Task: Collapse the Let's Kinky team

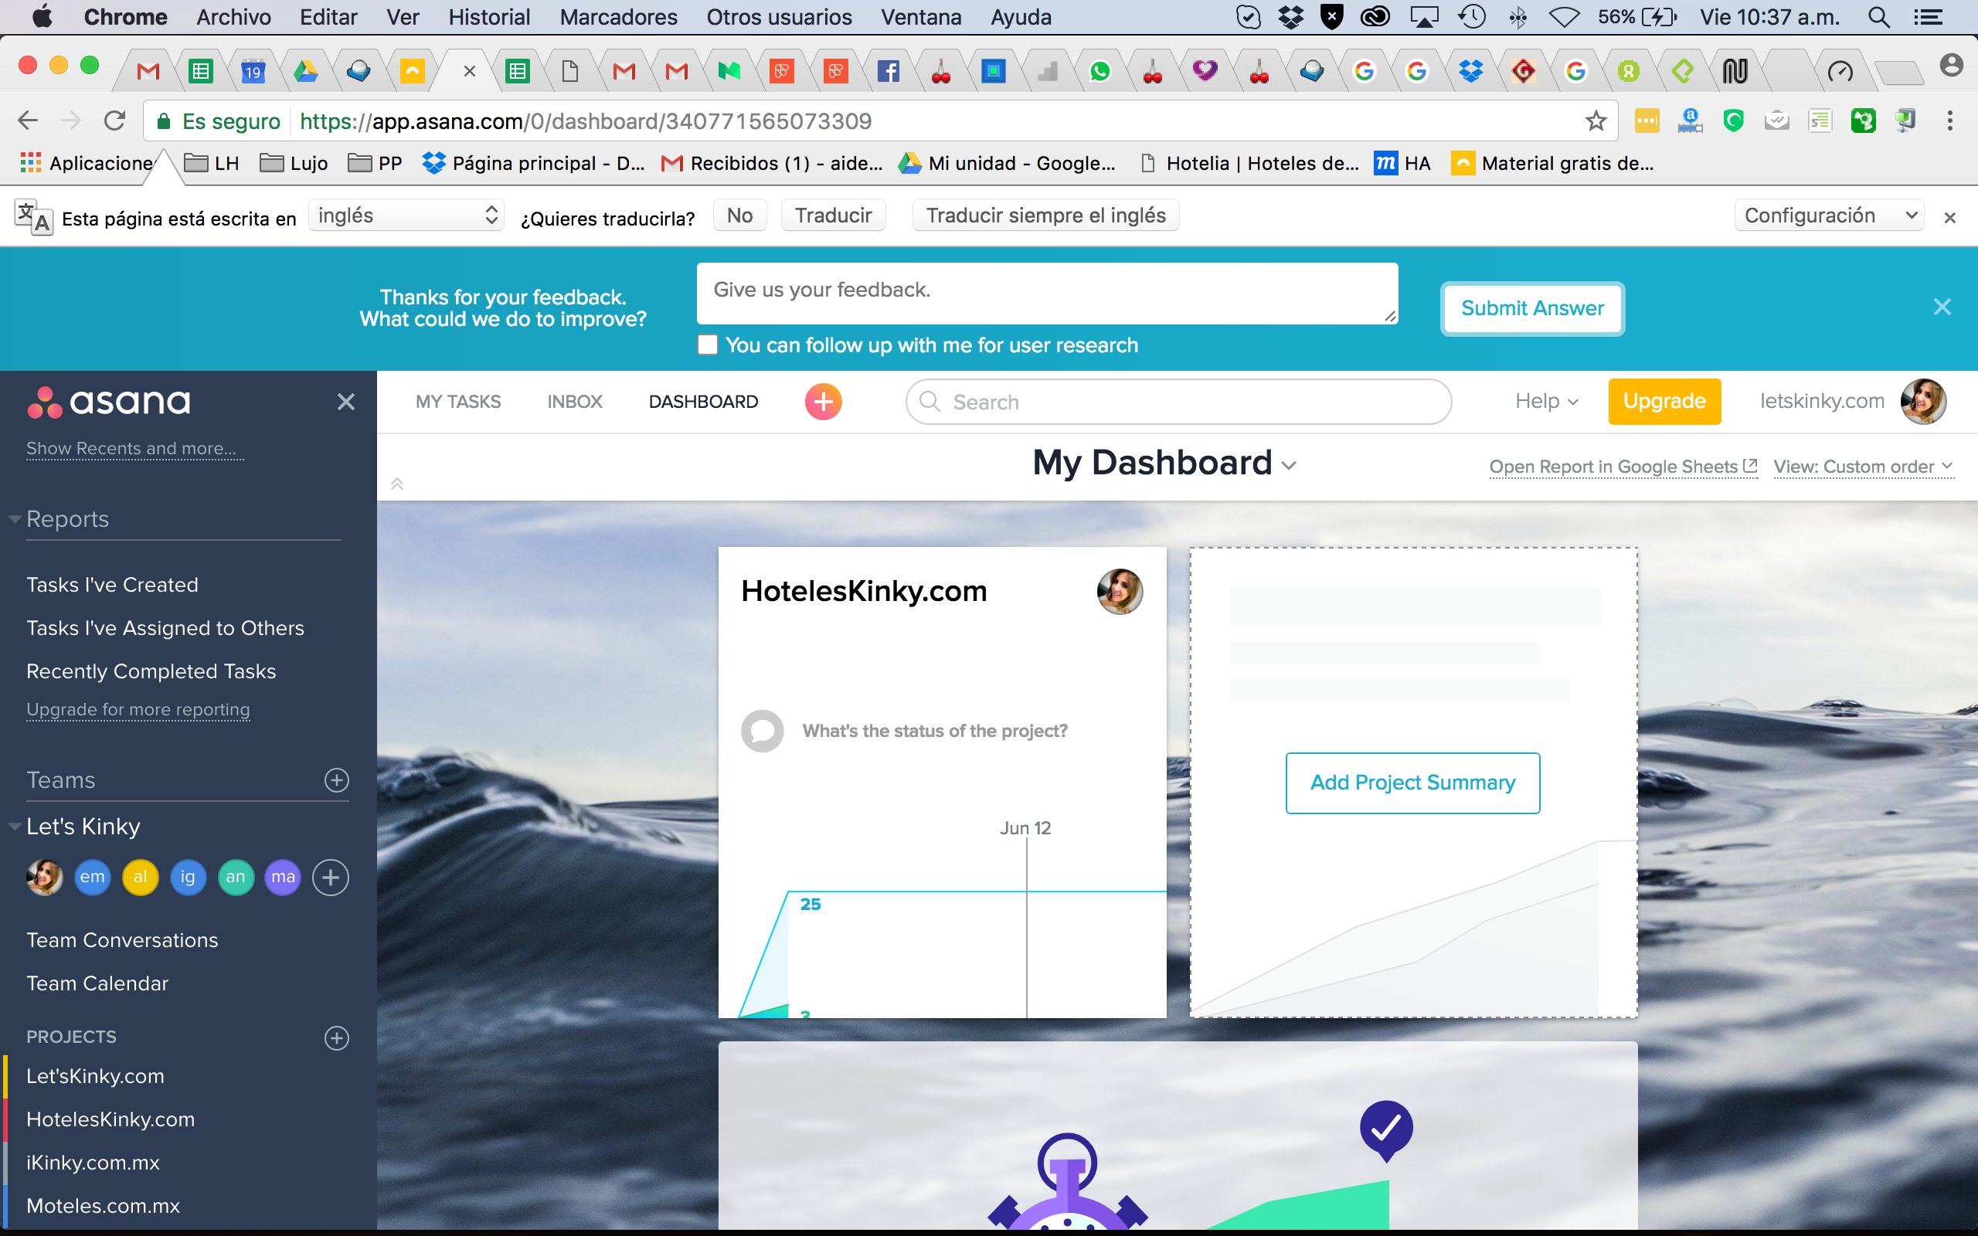Action: (x=15, y=827)
